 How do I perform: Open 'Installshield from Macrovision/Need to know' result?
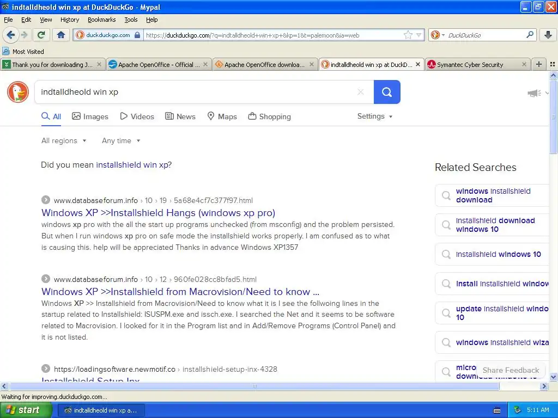(x=180, y=292)
